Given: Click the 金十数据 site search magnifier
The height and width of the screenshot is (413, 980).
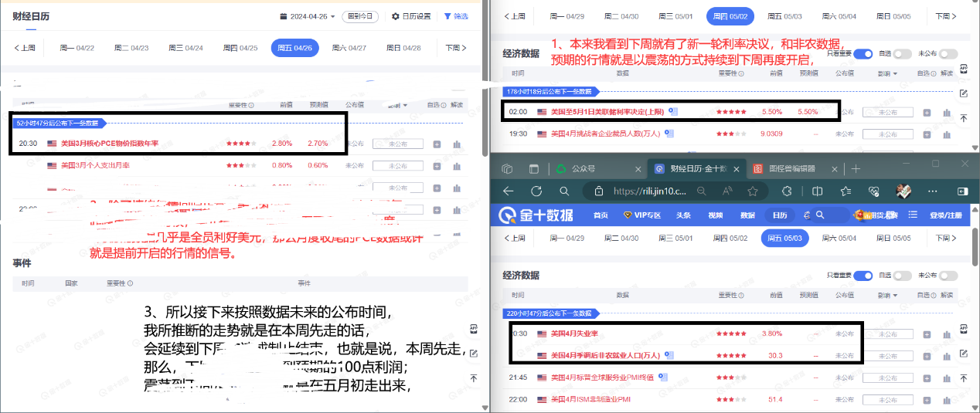Looking at the screenshot, I should 820,215.
